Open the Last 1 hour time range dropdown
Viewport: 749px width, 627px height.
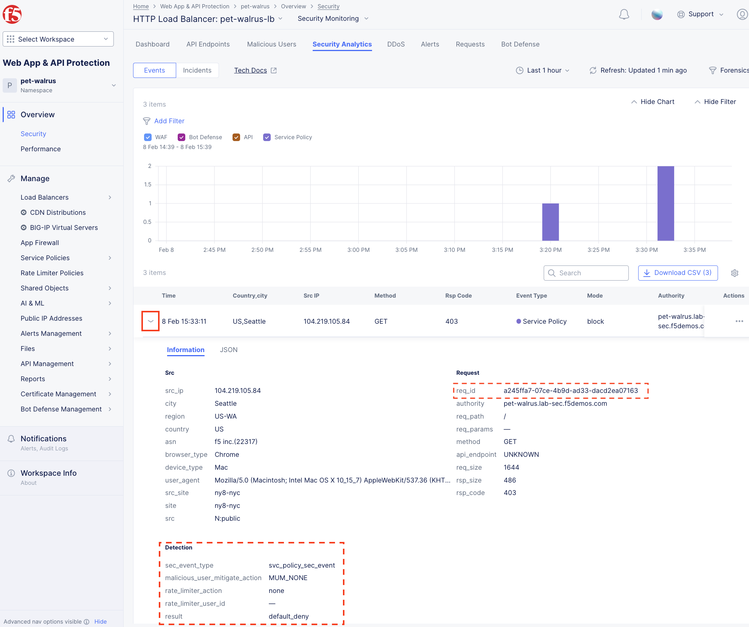pos(543,70)
